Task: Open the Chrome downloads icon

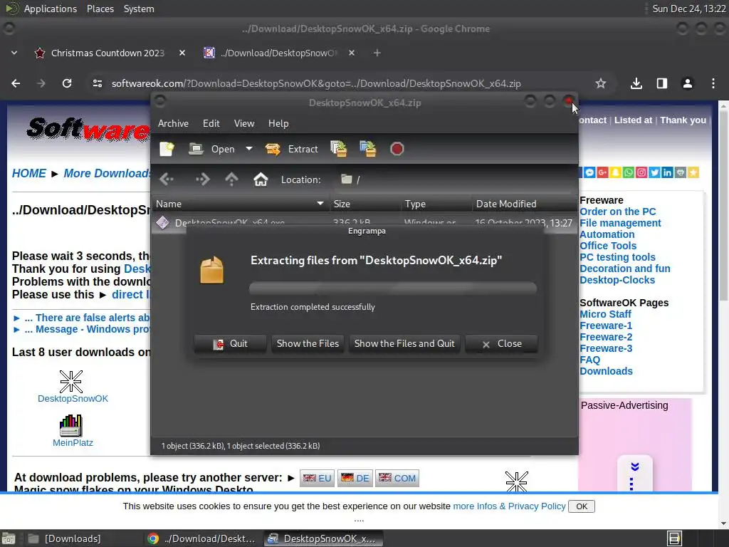Action: pyautogui.click(x=636, y=84)
